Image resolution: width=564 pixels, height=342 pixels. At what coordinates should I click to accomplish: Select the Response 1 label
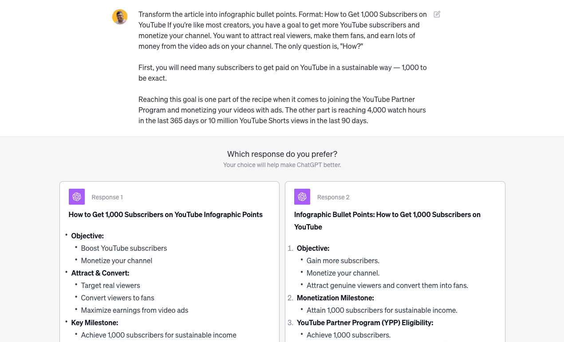click(x=107, y=197)
